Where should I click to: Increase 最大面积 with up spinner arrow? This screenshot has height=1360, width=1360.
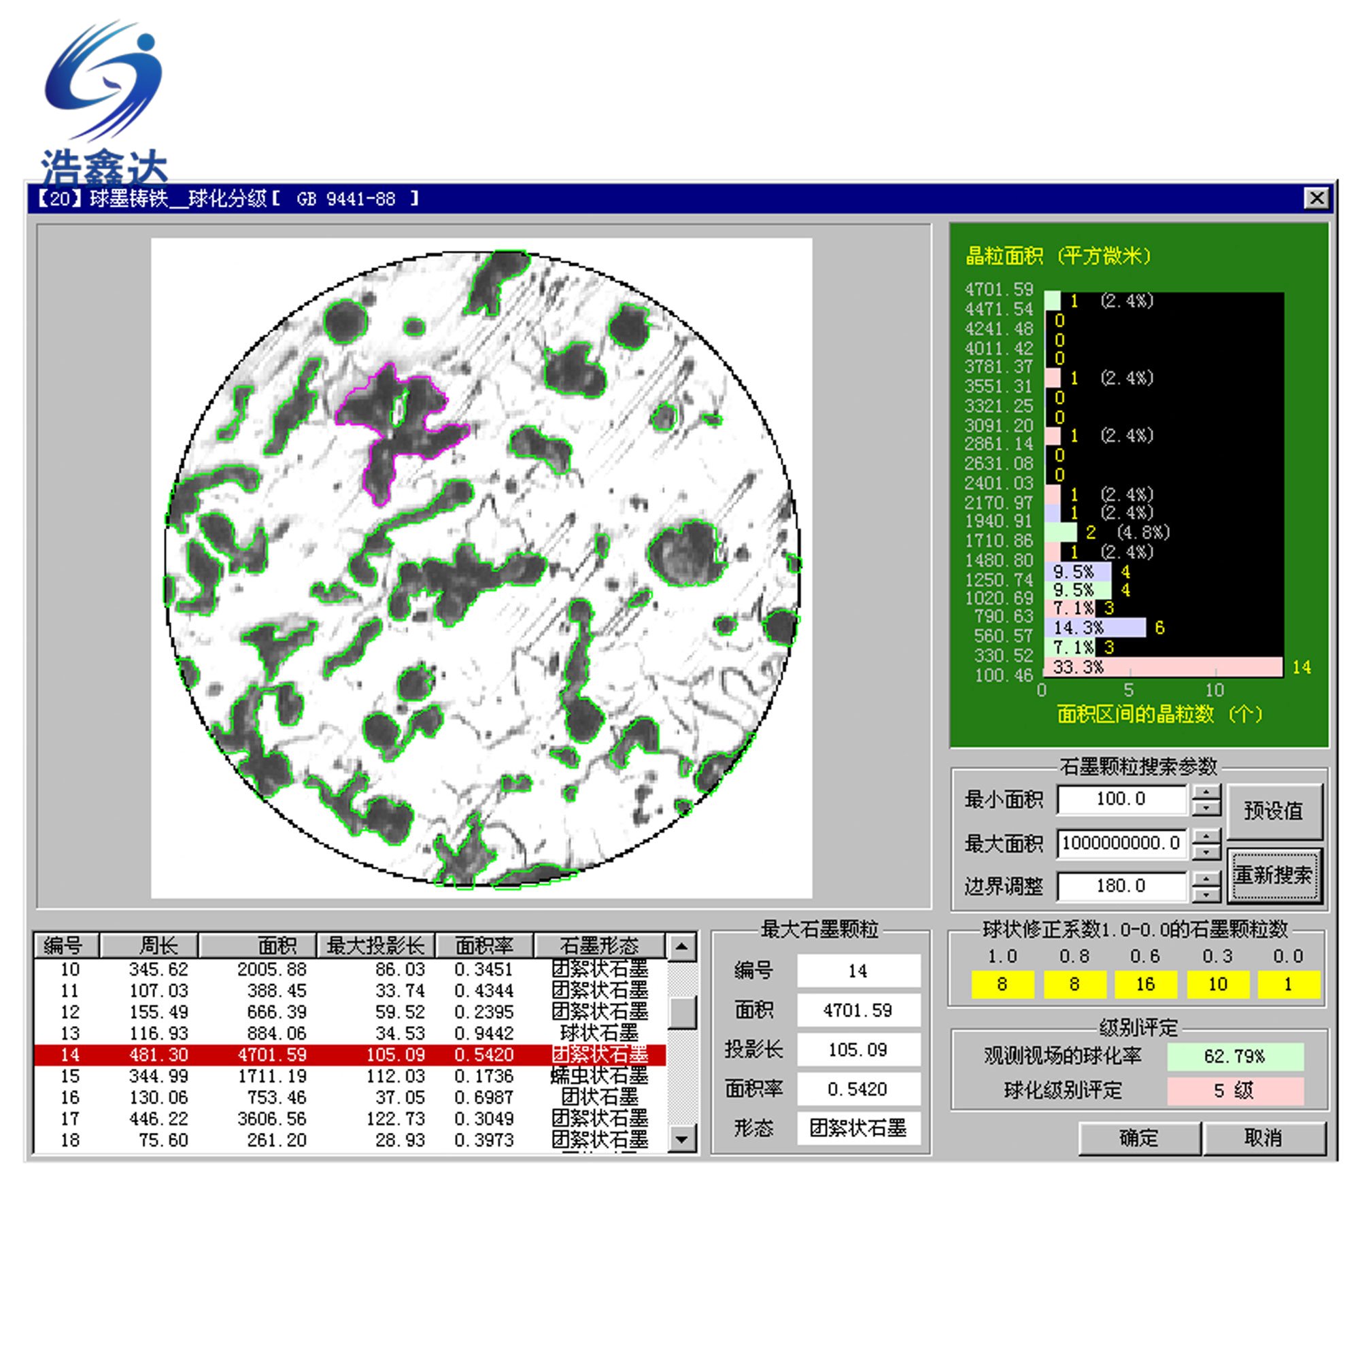[x=1206, y=836]
